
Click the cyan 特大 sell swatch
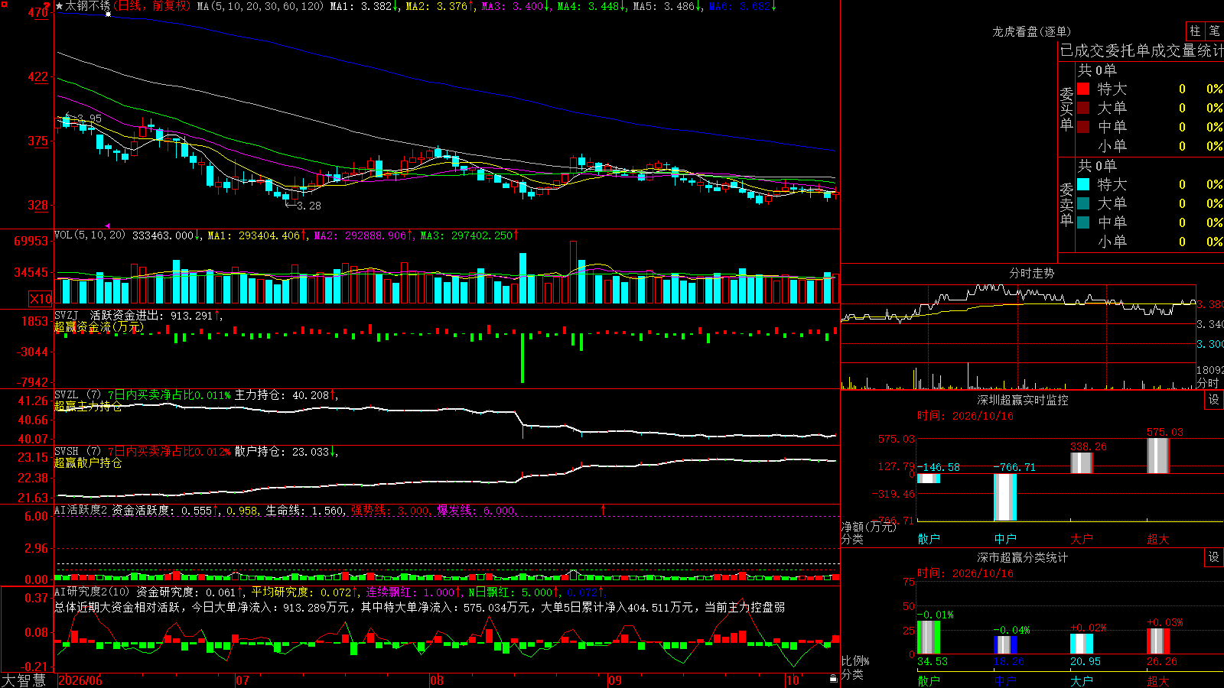1083,184
